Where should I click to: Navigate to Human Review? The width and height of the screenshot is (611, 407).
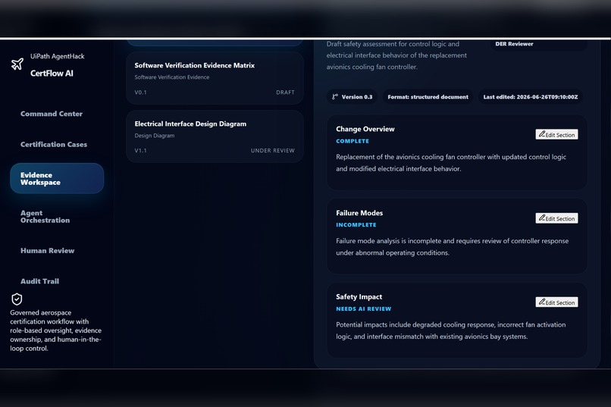point(48,251)
